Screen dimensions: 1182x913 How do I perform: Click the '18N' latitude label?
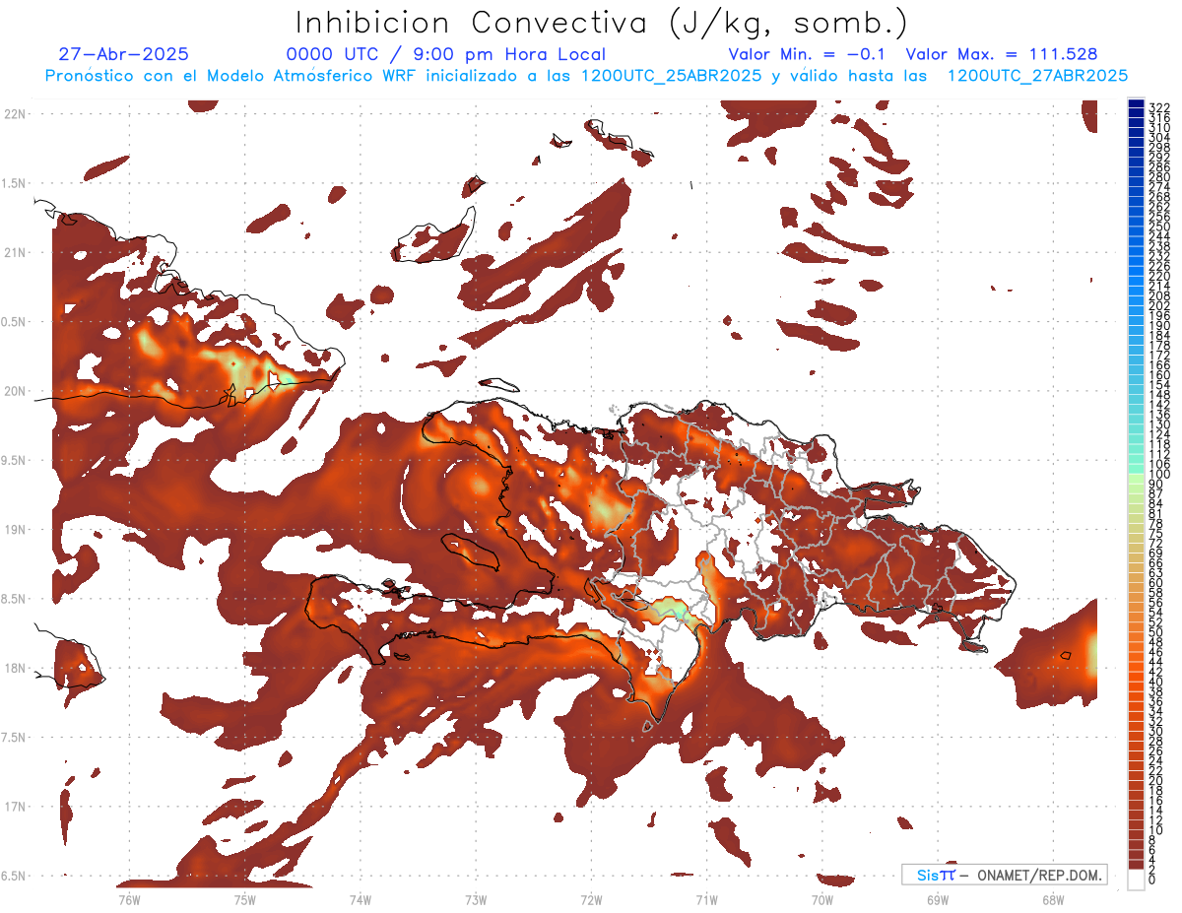(x=15, y=668)
